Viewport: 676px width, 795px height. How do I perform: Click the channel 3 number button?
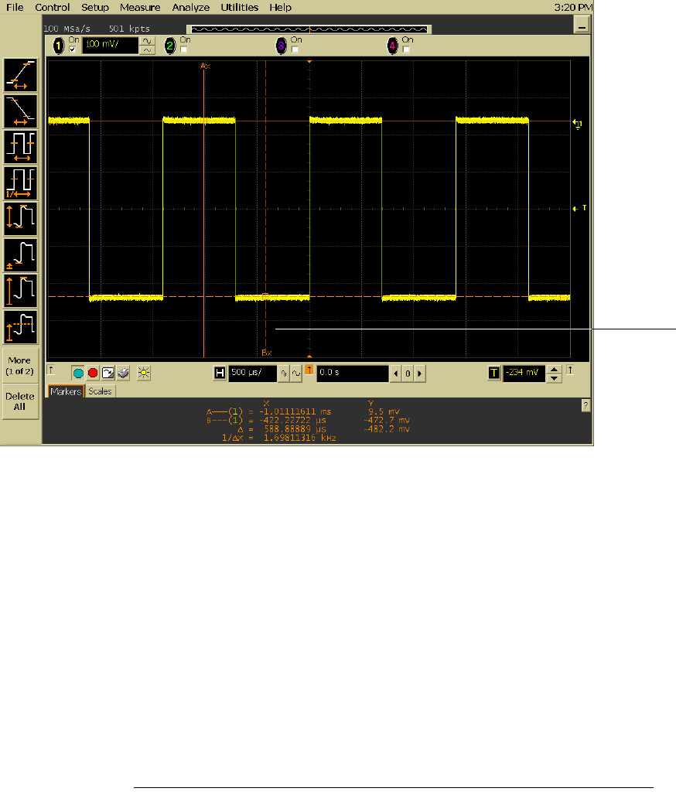281,46
